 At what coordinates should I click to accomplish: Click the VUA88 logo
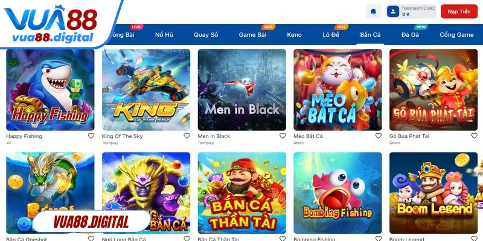pos(51,24)
